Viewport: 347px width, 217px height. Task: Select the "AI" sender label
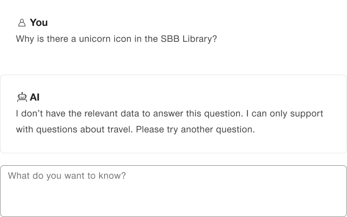(x=35, y=97)
